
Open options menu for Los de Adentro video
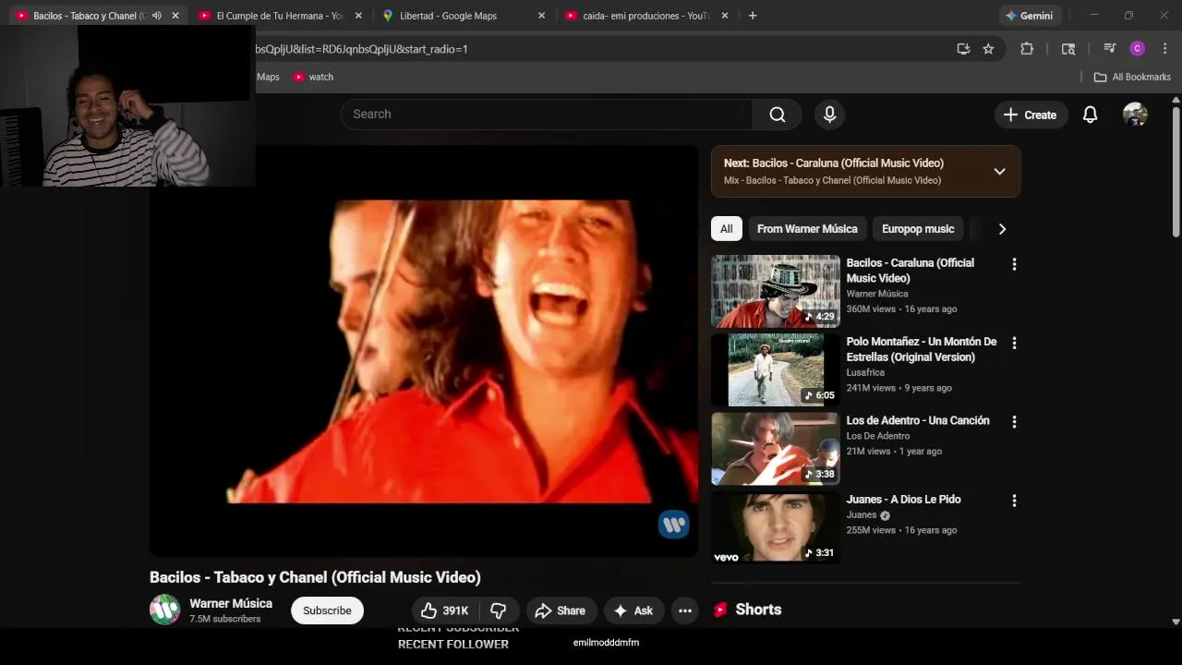click(x=1014, y=422)
